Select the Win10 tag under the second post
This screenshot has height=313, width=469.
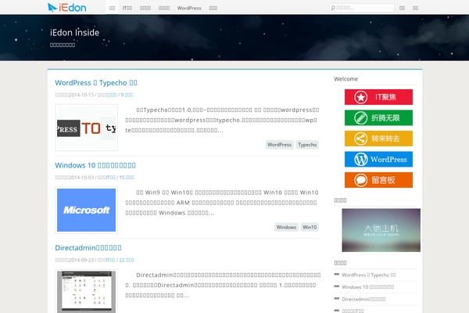pyautogui.click(x=310, y=227)
